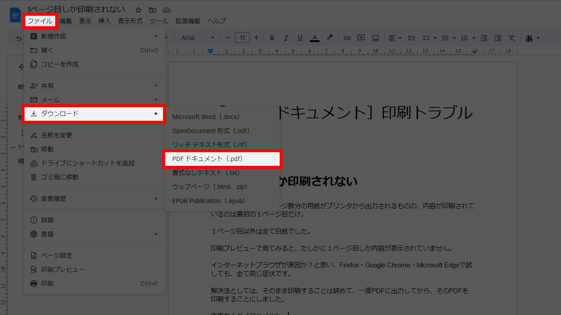This screenshot has height=315, width=561.
Task: Select 新規作成 in the File menu
Action: pyautogui.click(x=95, y=36)
